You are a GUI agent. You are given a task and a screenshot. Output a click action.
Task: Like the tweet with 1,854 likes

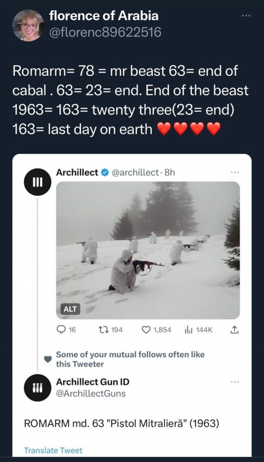click(x=157, y=330)
